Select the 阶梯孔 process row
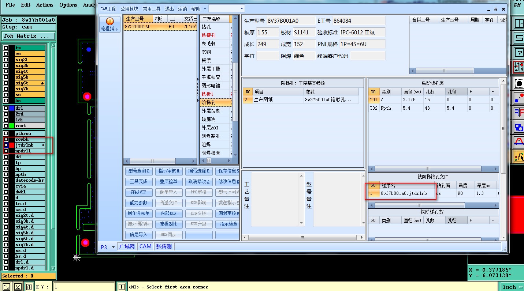524x291 pixels. click(217, 102)
